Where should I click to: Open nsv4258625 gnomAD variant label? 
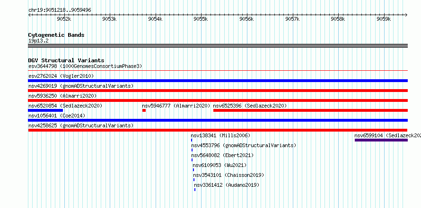click(x=81, y=125)
